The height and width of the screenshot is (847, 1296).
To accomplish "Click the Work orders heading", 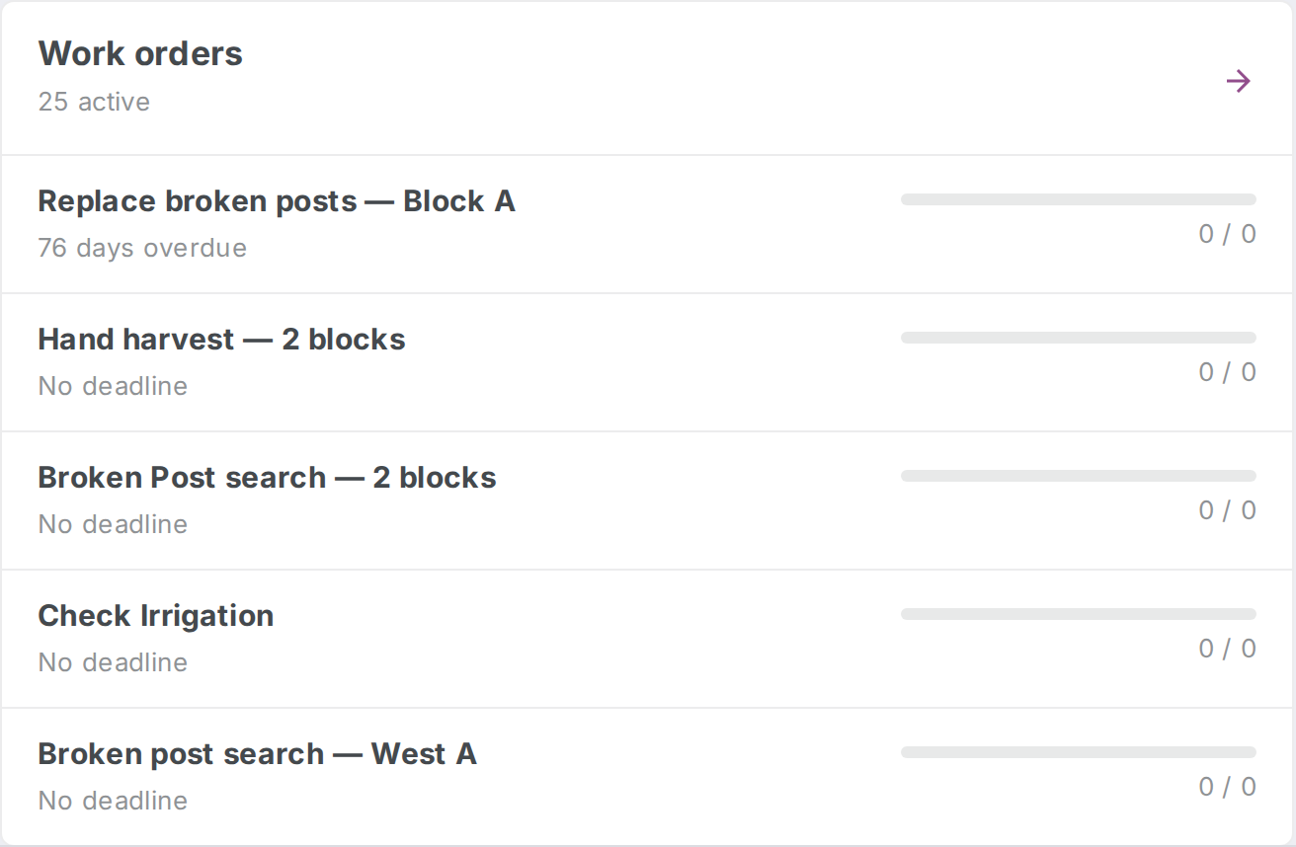I will (140, 53).
